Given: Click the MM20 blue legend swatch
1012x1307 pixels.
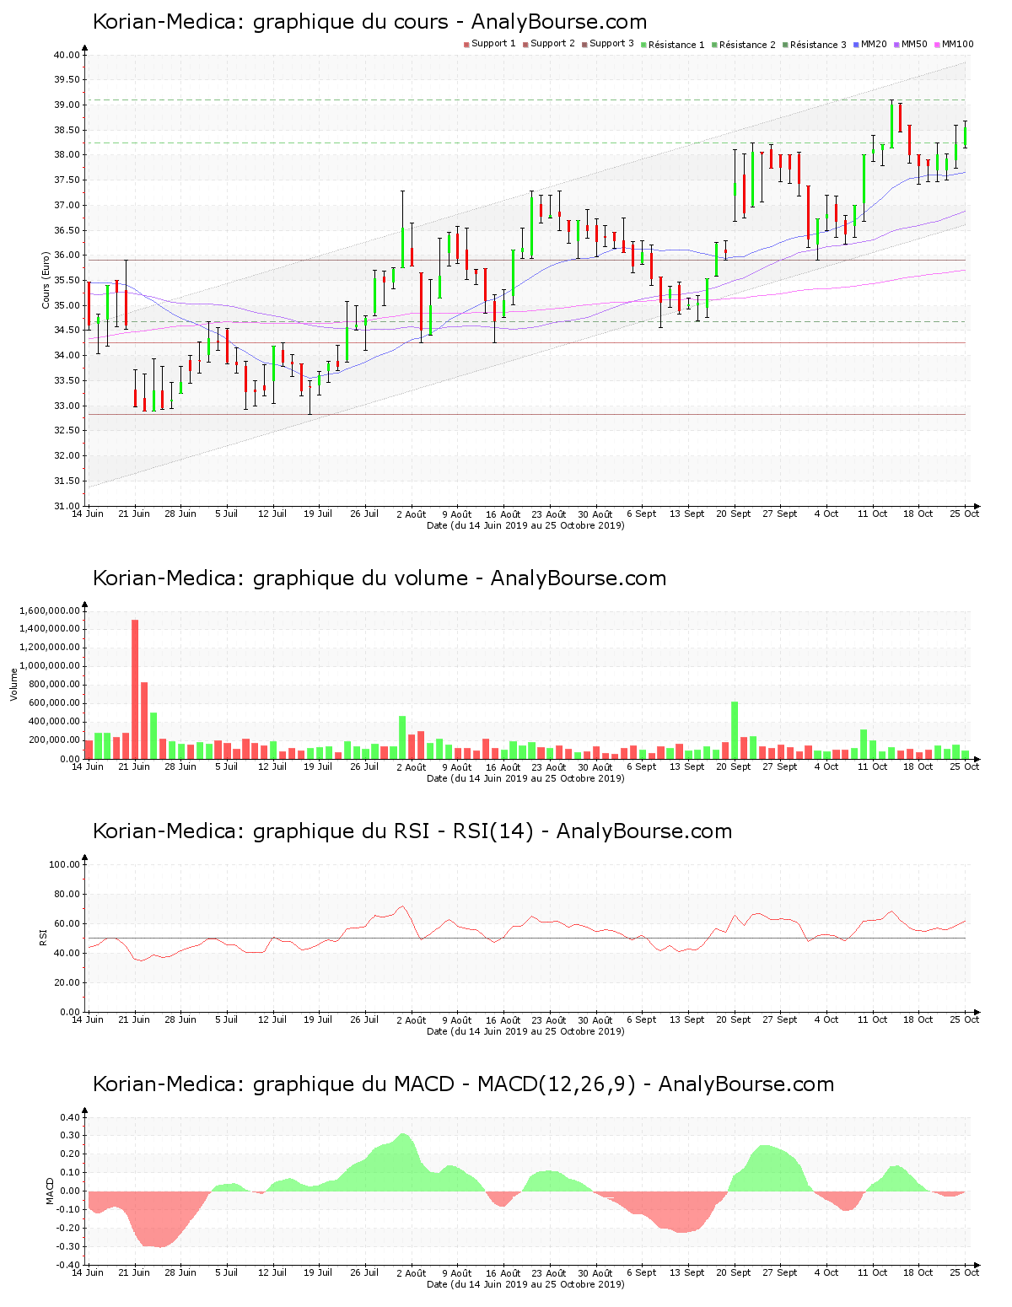Looking at the screenshot, I should pyautogui.click(x=857, y=45).
